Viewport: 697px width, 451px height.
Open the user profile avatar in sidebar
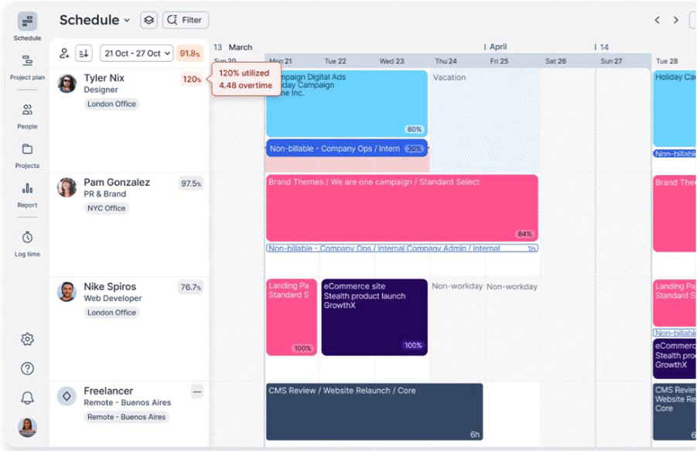pyautogui.click(x=27, y=428)
